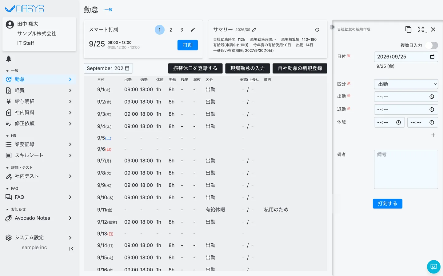Copy the form with duplicate icon
443x276 pixels.
(x=408, y=29)
